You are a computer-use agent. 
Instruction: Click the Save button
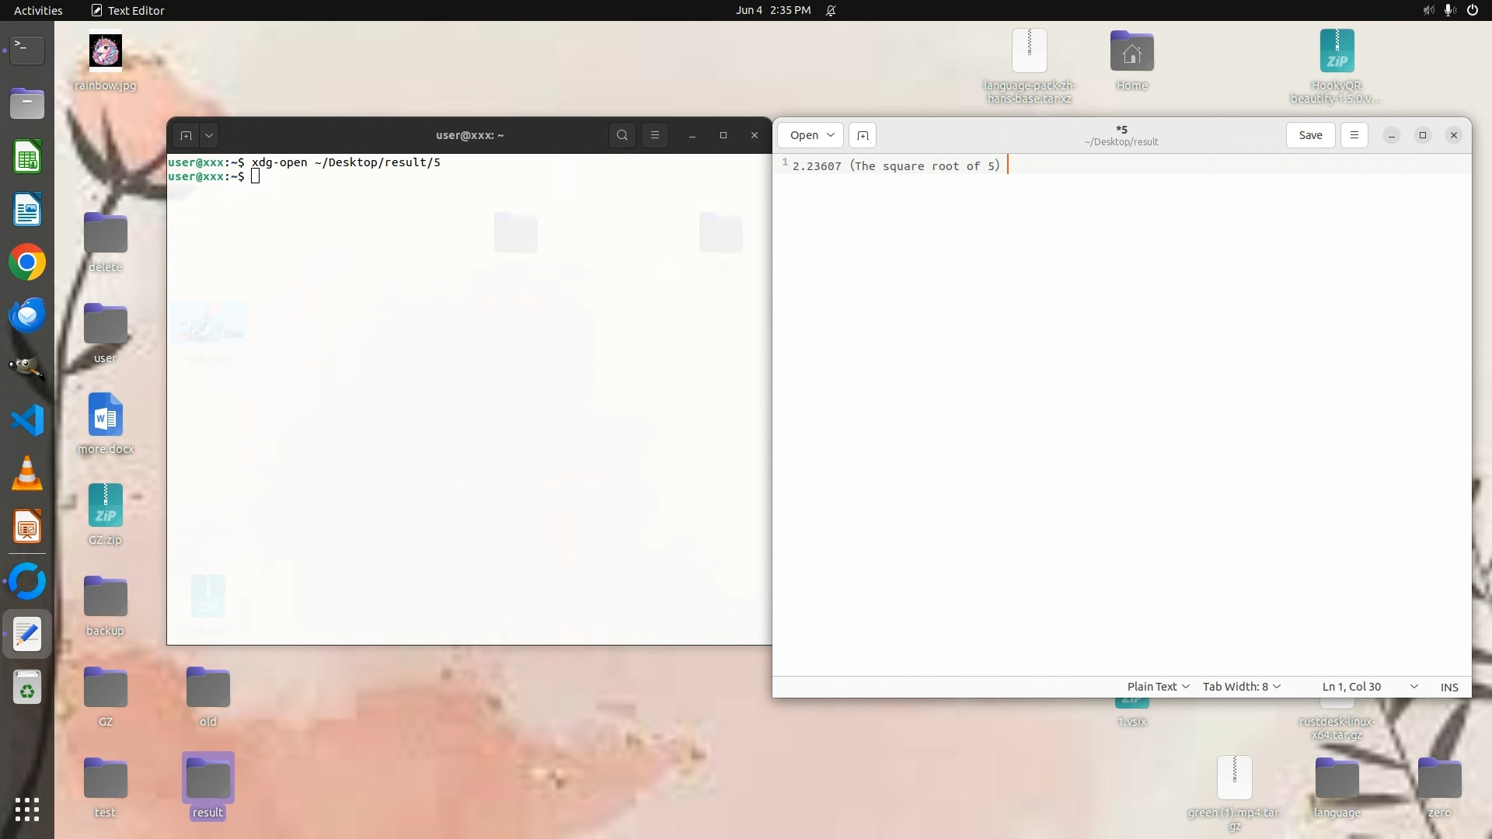(x=1310, y=135)
